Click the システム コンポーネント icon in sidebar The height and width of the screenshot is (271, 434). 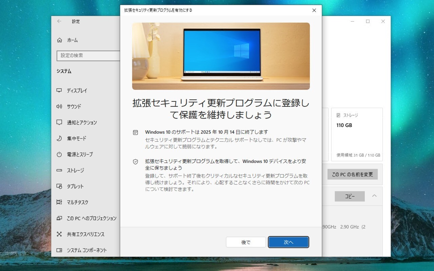point(59,250)
